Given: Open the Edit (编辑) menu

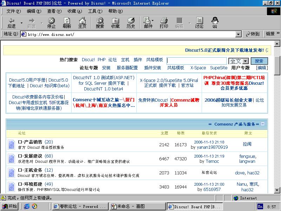Looking at the screenshot, I should [x=34, y=11].
